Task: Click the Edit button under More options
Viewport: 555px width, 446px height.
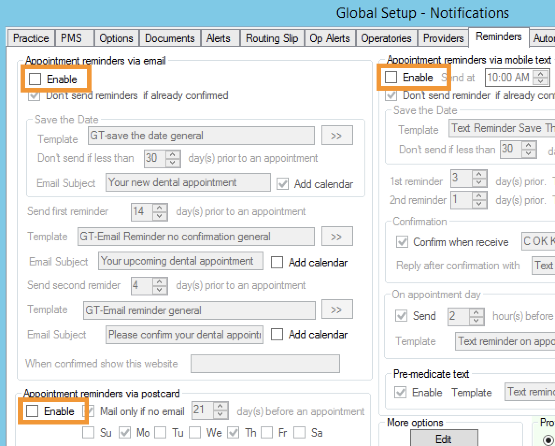Action: [x=443, y=439]
